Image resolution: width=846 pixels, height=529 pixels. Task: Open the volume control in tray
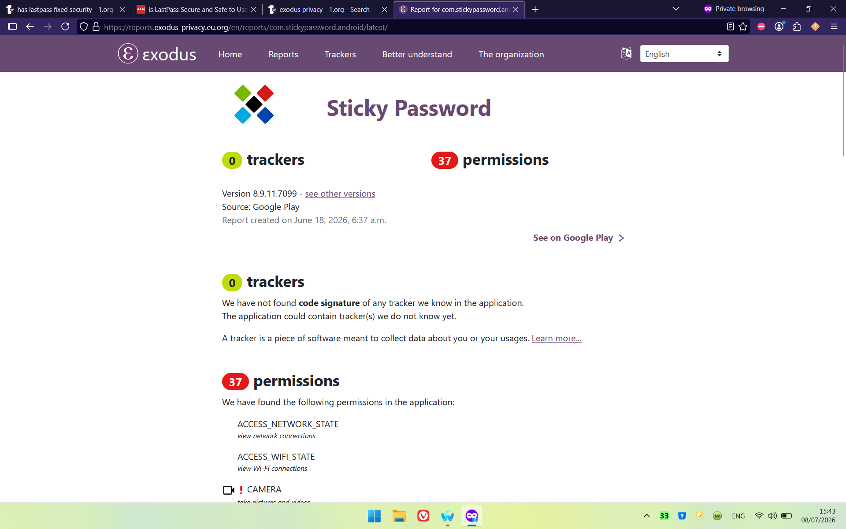[772, 516]
